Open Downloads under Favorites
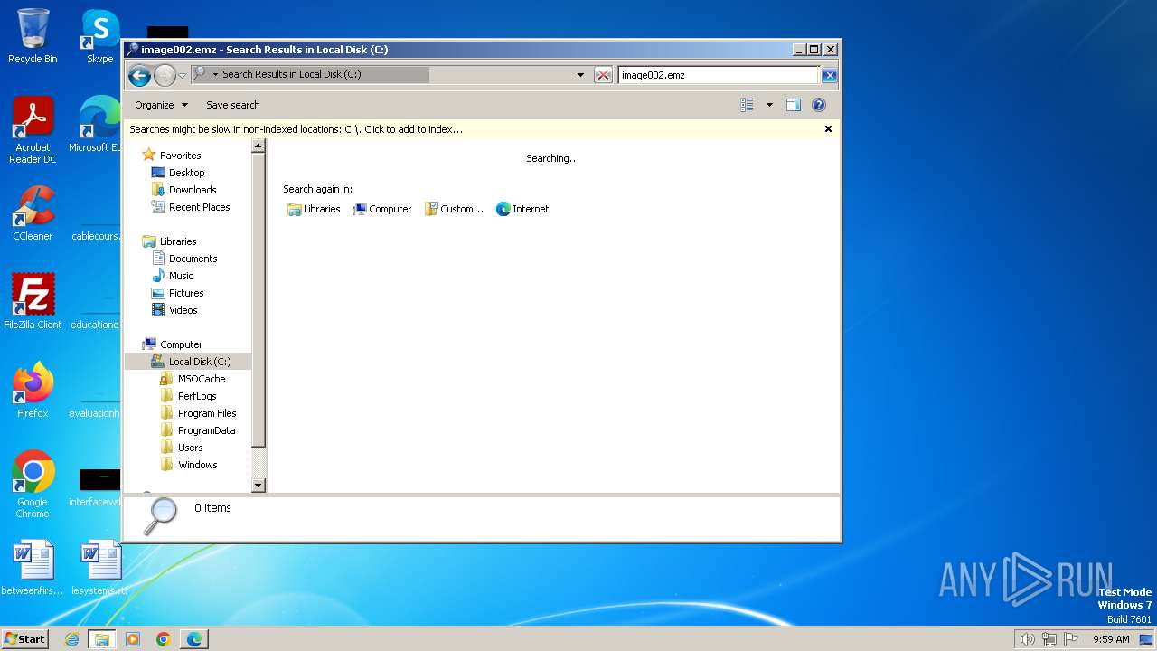The width and height of the screenshot is (1157, 651). [x=192, y=190]
